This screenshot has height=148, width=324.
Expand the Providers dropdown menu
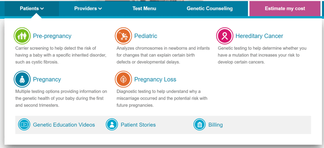coord(88,8)
